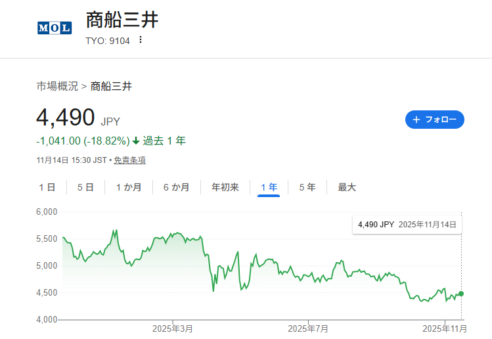The image size is (492, 339).
Task: Click the green endpoint dot on chart
Action: 461,294
